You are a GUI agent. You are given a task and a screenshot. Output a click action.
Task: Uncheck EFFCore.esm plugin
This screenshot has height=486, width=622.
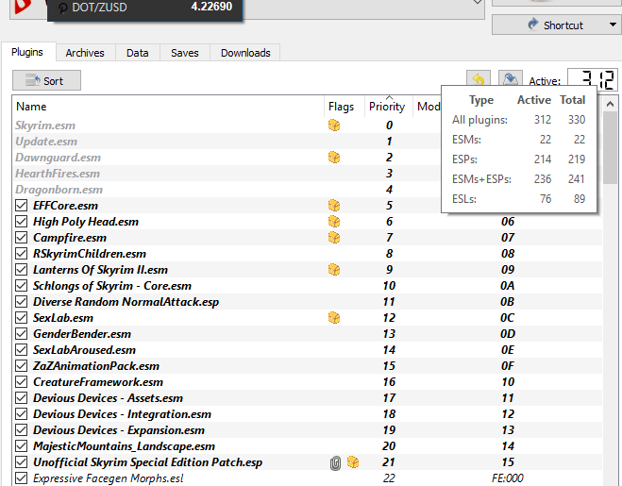click(x=22, y=206)
